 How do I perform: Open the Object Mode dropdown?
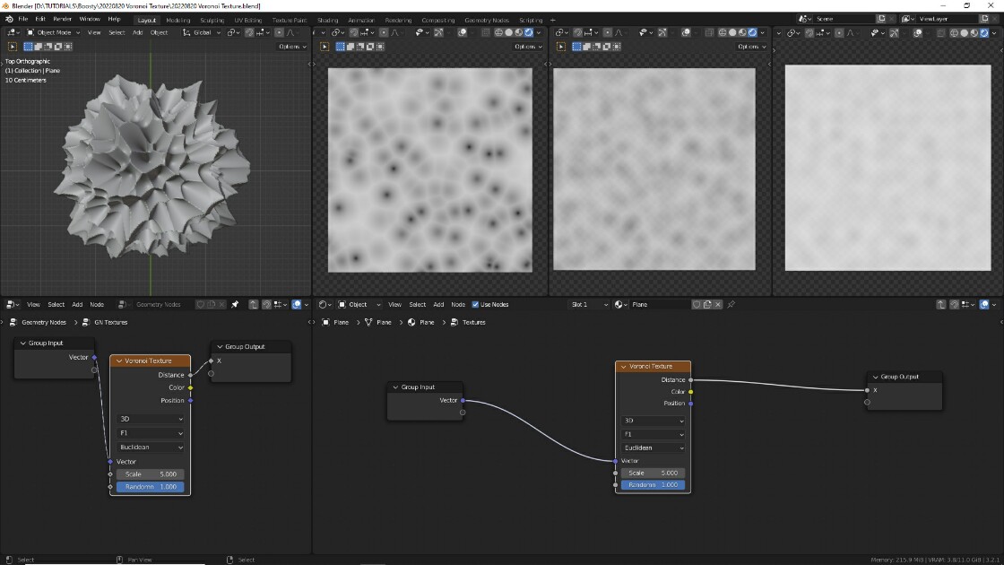53,32
